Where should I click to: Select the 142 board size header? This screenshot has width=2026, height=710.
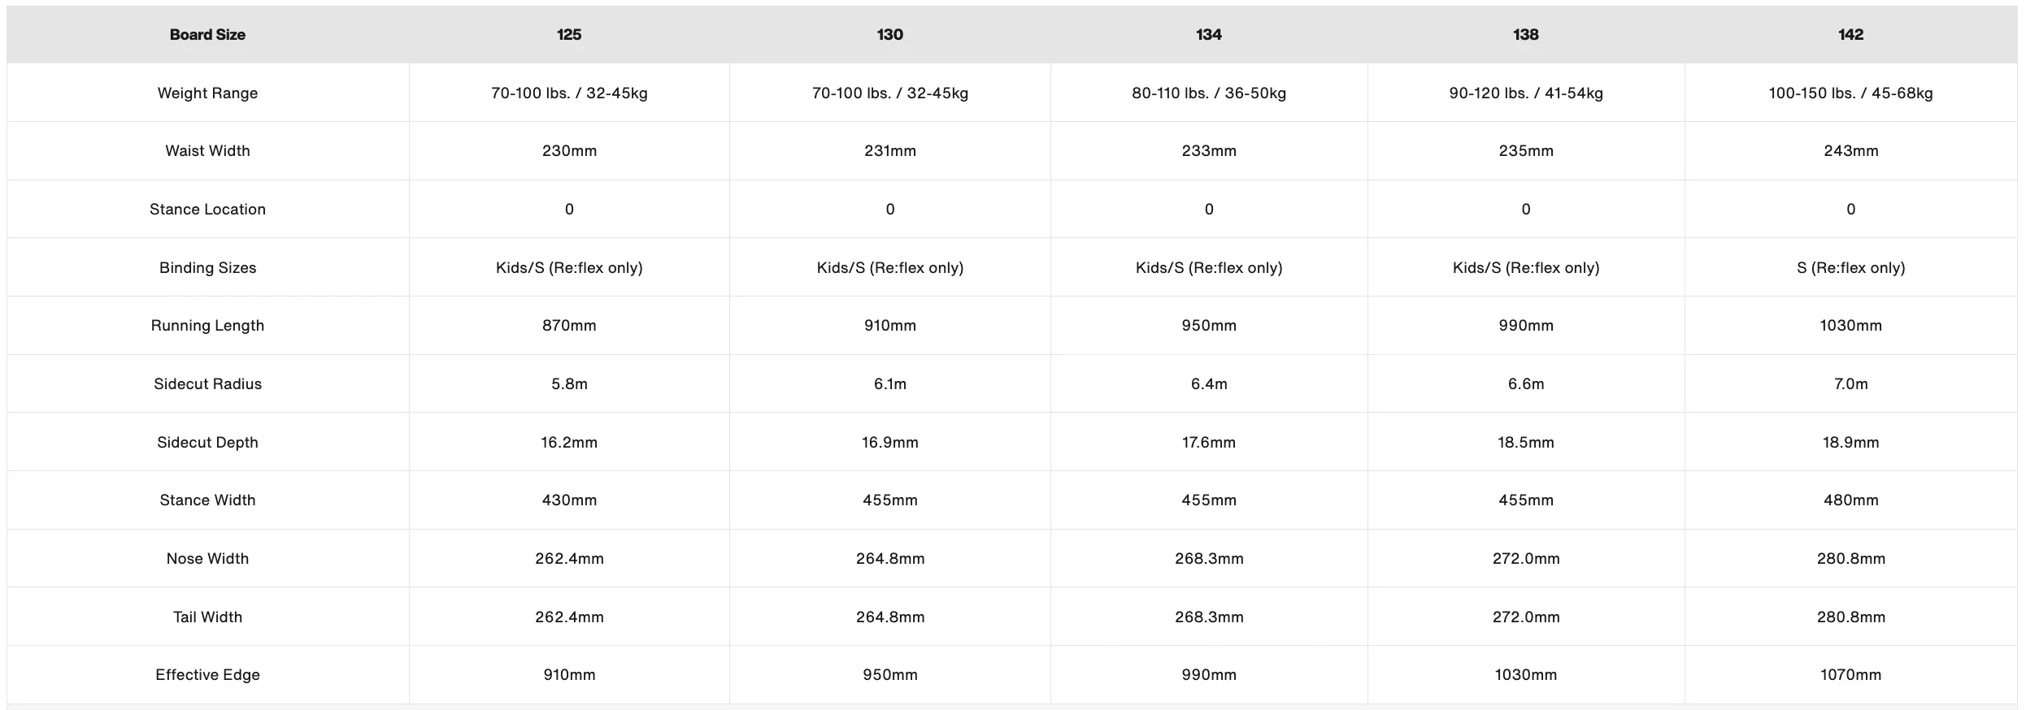click(1850, 34)
